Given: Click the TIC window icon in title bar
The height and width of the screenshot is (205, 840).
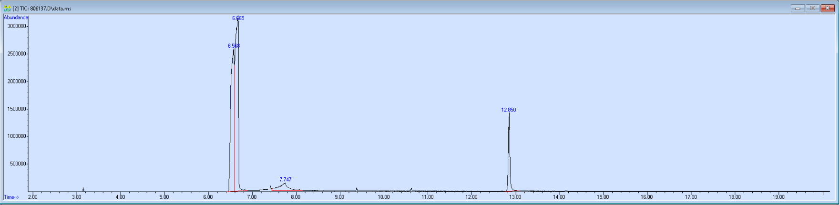Looking at the screenshot, I should [7, 9].
